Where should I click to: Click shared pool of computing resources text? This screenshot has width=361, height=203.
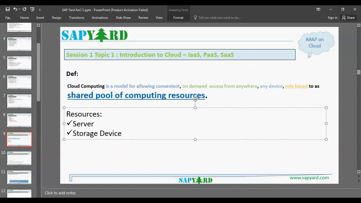[136, 95]
